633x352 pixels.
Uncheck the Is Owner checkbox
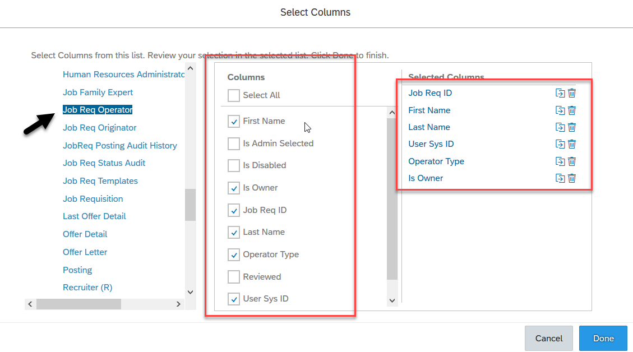click(234, 188)
